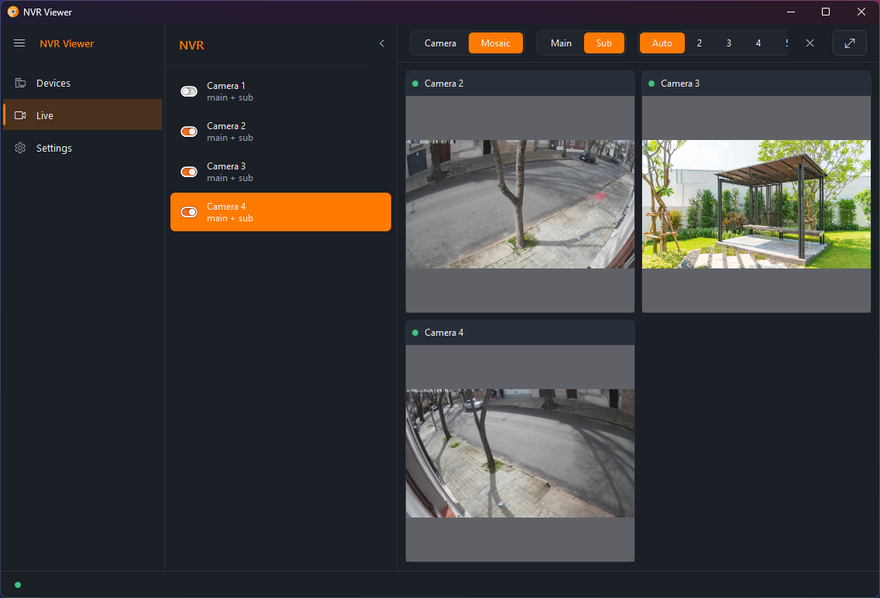This screenshot has height=598, width=880.
Task: Click the Camera 4 sidewalk video feed
Action: 520,453
